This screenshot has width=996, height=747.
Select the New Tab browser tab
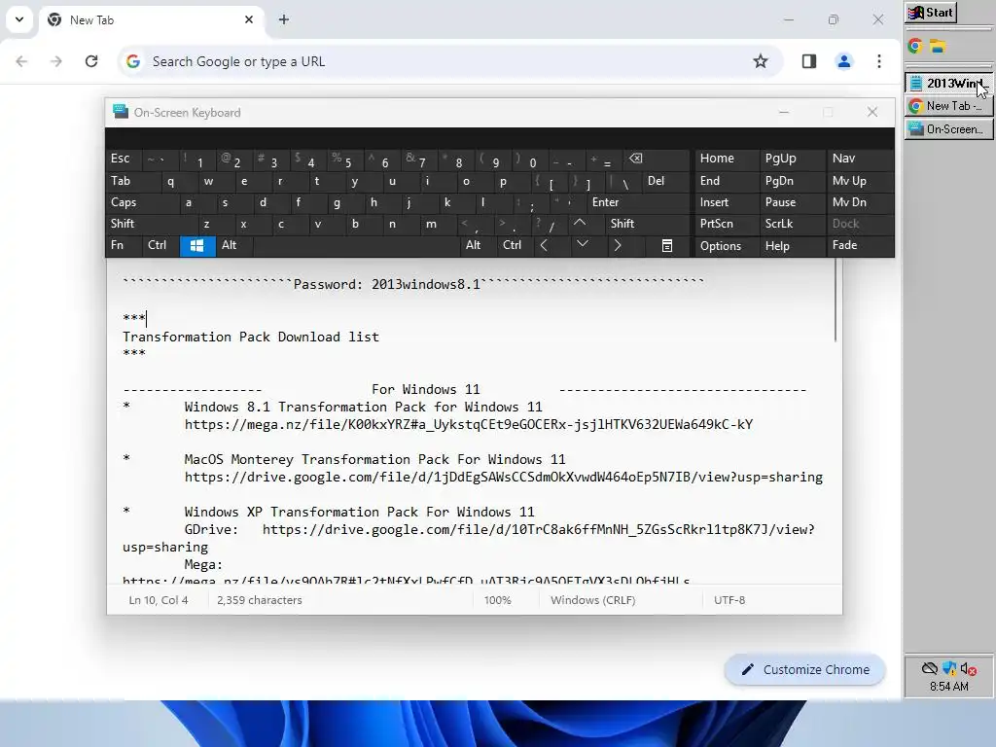(153, 19)
